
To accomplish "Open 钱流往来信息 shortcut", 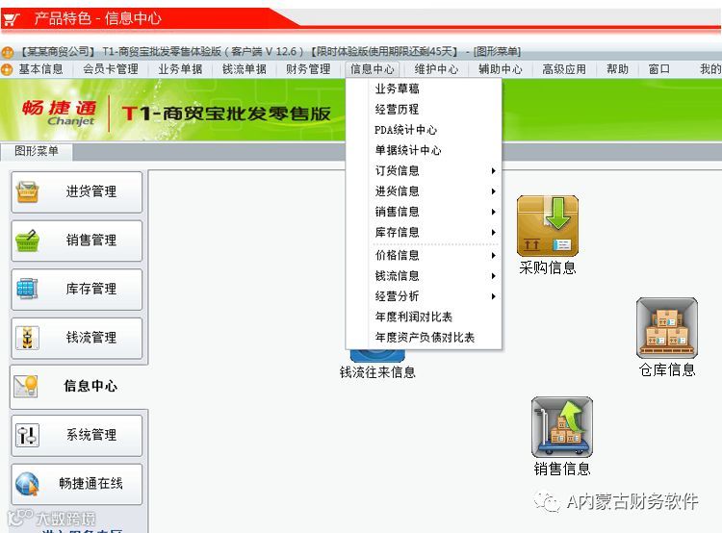I will point(377,366).
